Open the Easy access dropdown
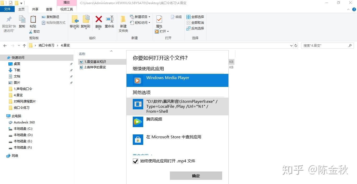The height and width of the screenshot is (184, 357). [140, 23]
